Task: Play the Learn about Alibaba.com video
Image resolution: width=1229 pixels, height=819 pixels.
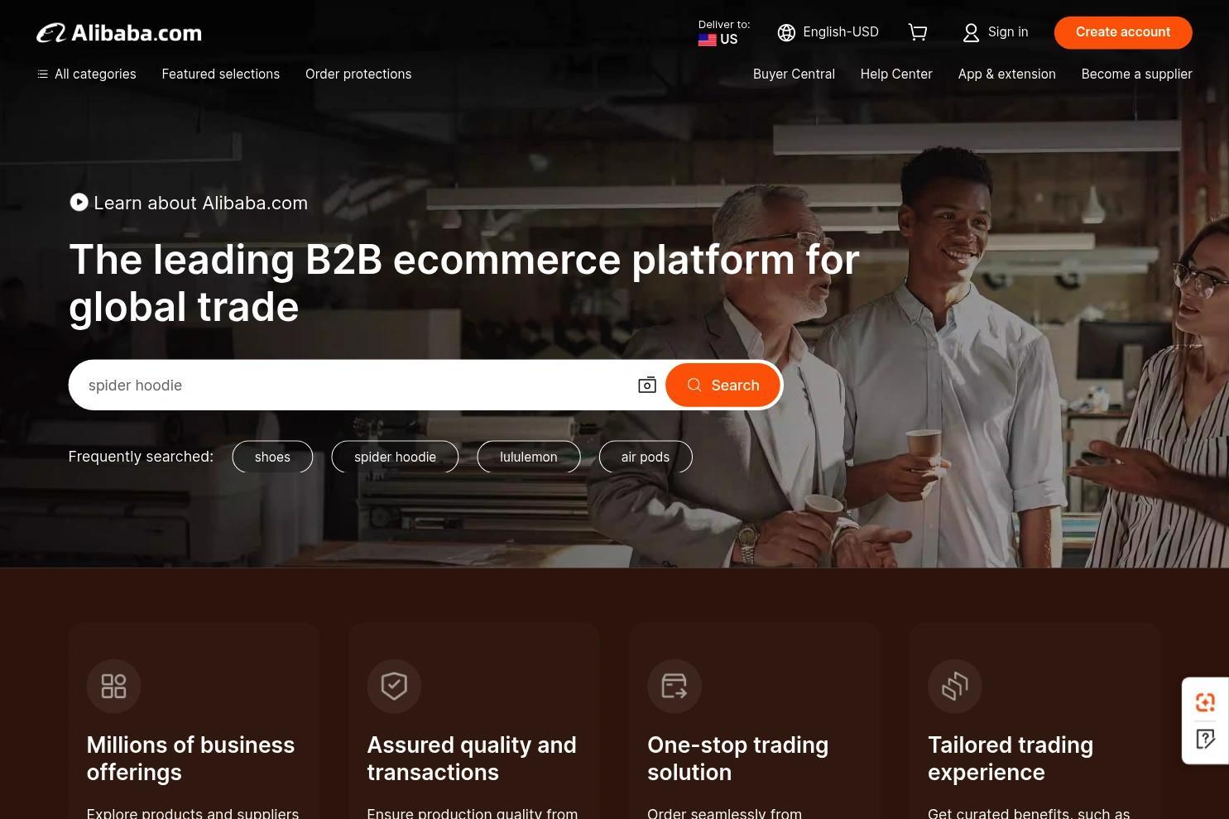Action: pos(79,202)
